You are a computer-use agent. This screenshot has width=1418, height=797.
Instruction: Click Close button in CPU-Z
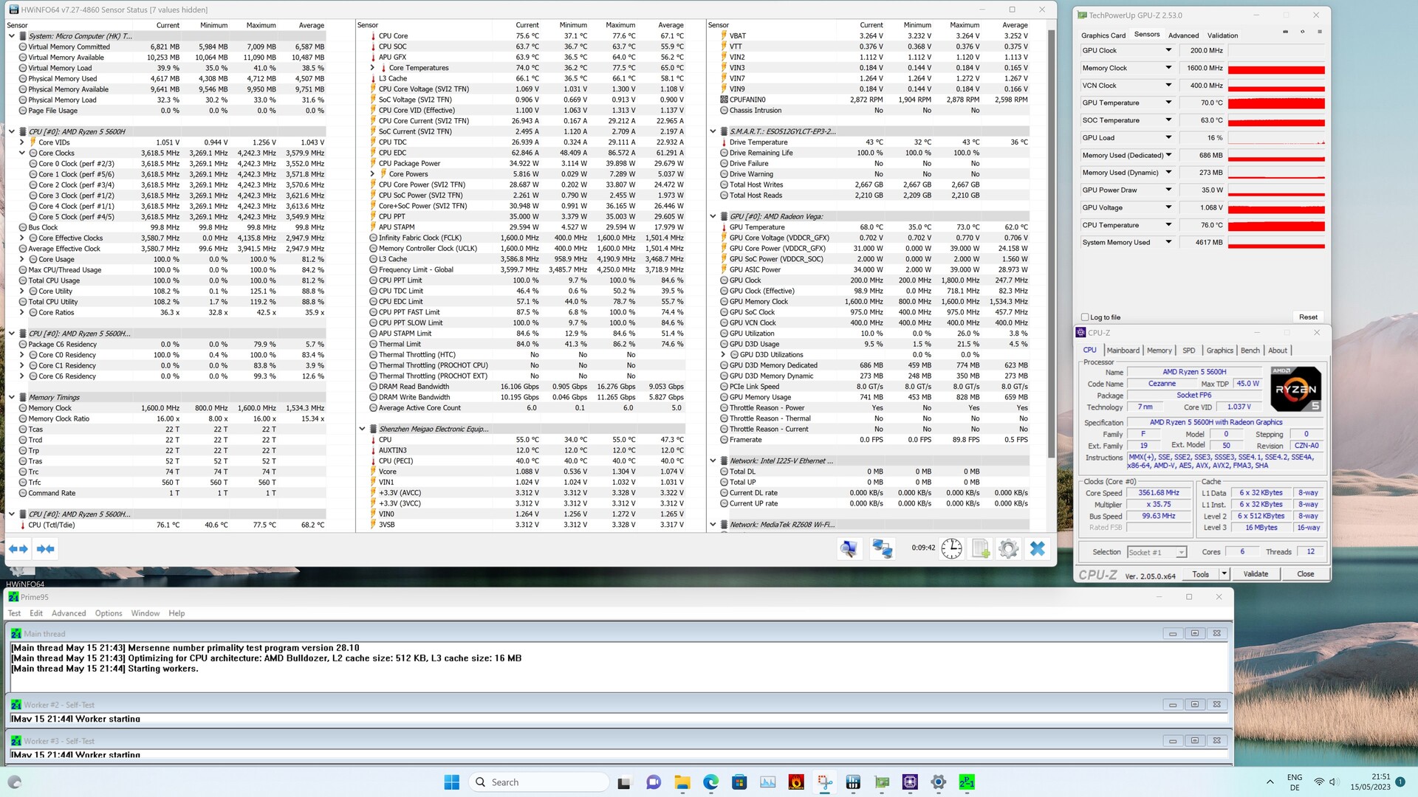[1305, 573]
